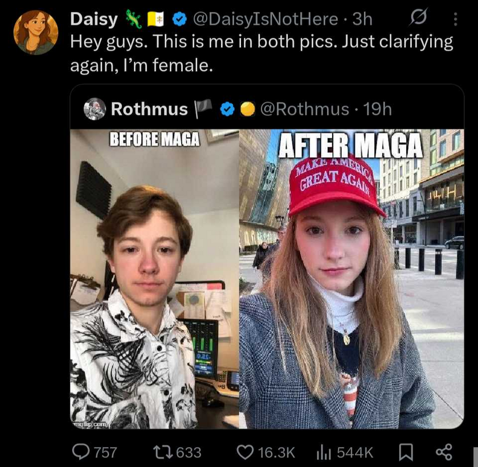This screenshot has width=478, height=467.
Task: Click the share icon
Action: click(x=444, y=452)
